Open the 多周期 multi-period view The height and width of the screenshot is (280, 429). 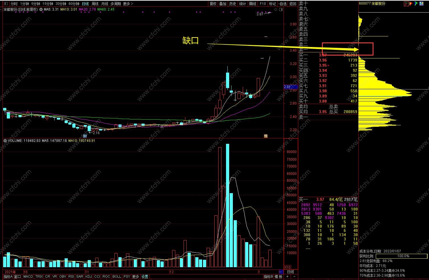click(x=116, y=4)
